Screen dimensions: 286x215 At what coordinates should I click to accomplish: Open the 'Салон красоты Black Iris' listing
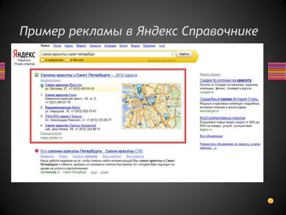point(63,85)
